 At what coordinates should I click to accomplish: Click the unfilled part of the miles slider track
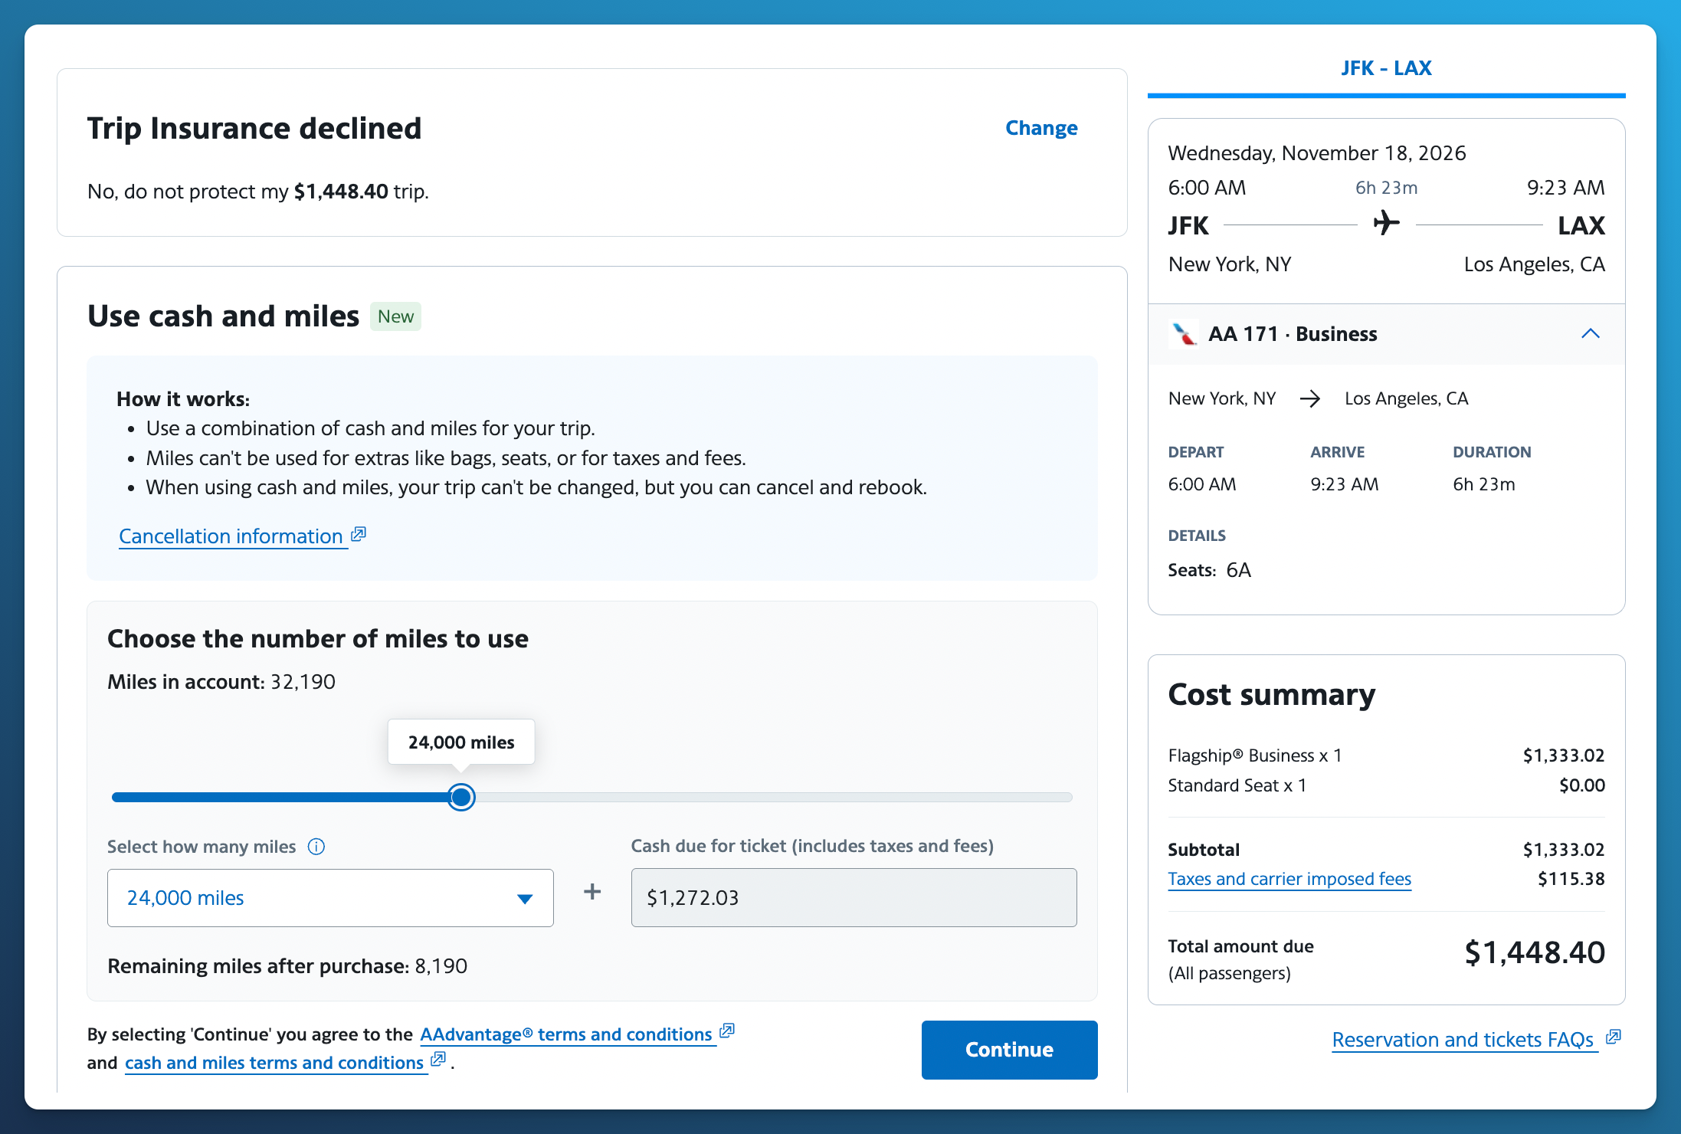click(774, 798)
